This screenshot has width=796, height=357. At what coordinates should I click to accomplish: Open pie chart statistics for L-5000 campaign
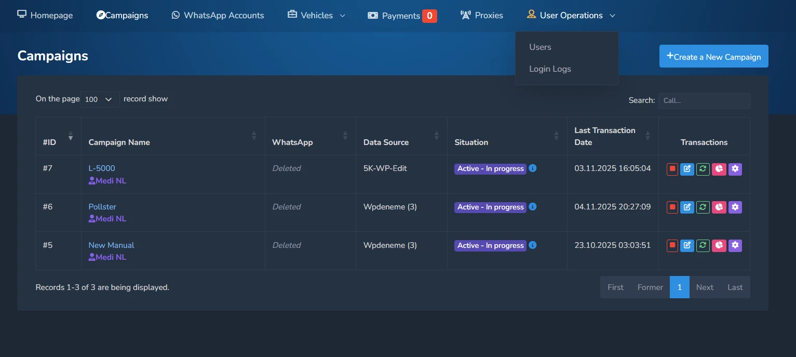point(719,169)
